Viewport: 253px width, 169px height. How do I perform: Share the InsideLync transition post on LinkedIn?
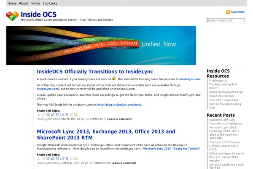pyautogui.click(x=62, y=114)
